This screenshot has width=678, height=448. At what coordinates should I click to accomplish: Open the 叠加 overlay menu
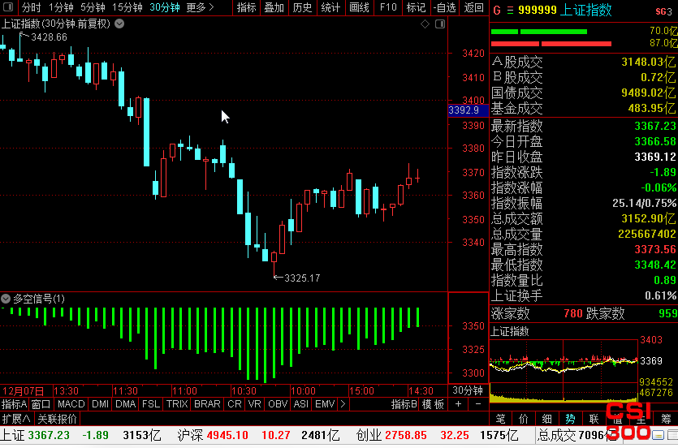(x=274, y=7)
